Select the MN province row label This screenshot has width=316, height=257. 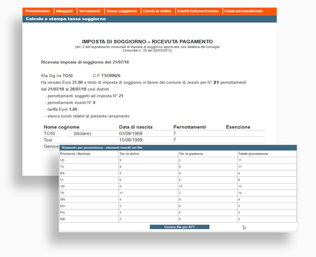click(63, 199)
